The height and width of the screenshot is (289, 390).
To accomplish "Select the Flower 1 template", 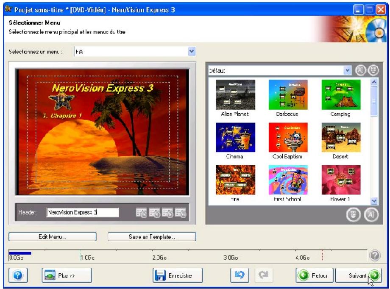I will [341, 183].
